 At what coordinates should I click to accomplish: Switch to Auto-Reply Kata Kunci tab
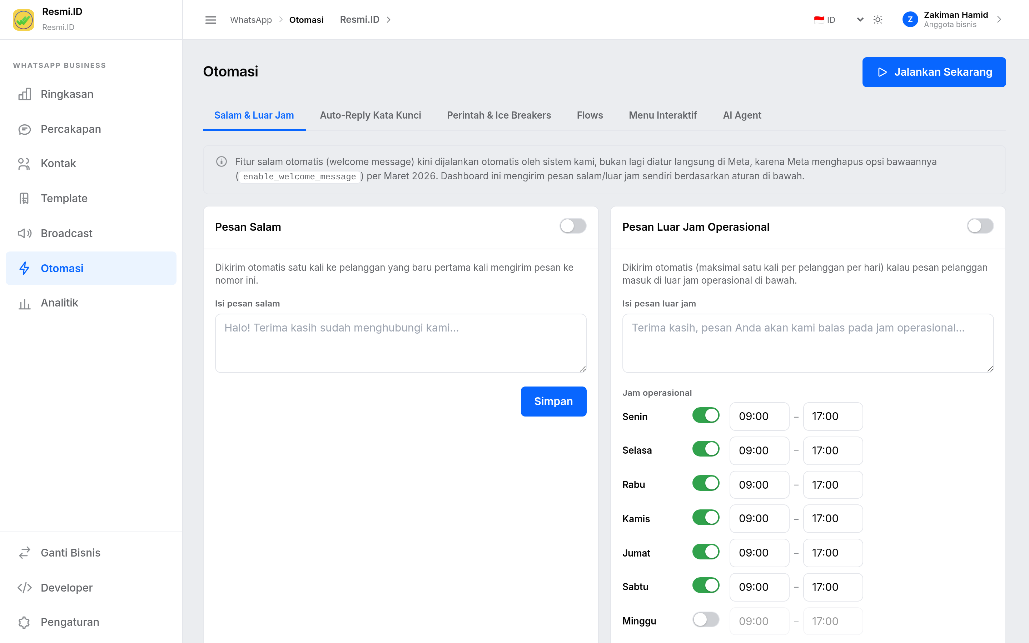click(x=371, y=115)
